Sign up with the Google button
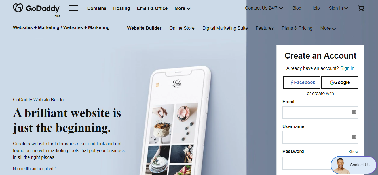The height and width of the screenshot is (175, 378). [x=340, y=83]
